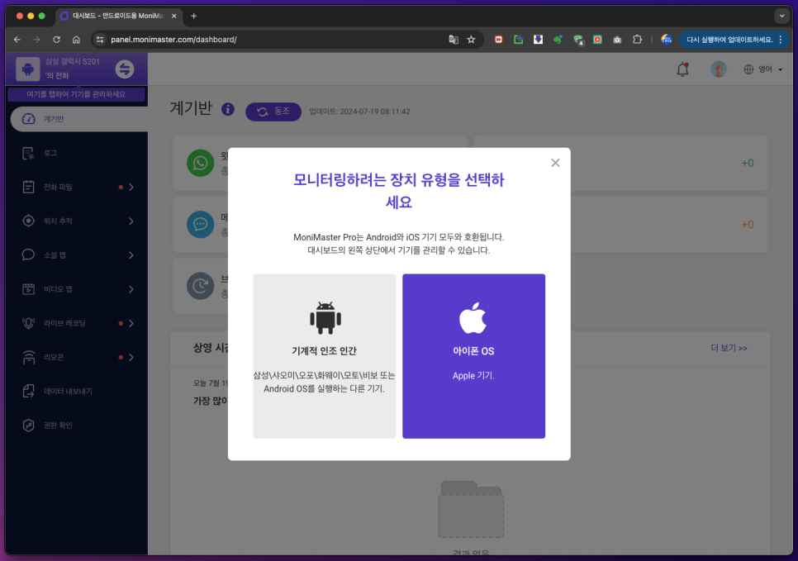This screenshot has width=798, height=561.
Task: Open 리모콘 sidebar item
Action: point(76,358)
